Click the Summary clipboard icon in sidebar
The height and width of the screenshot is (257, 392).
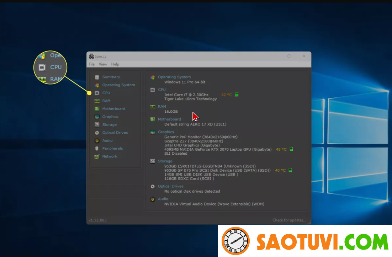(x=97, y=77)
